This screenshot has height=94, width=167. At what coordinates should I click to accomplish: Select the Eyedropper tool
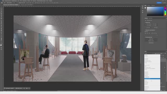(1, 17)
